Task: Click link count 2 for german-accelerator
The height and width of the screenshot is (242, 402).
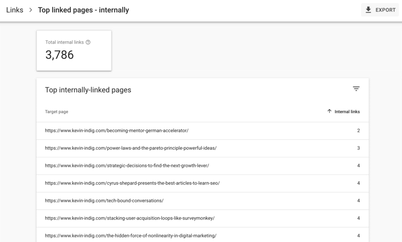Action: tap(358, 130)
